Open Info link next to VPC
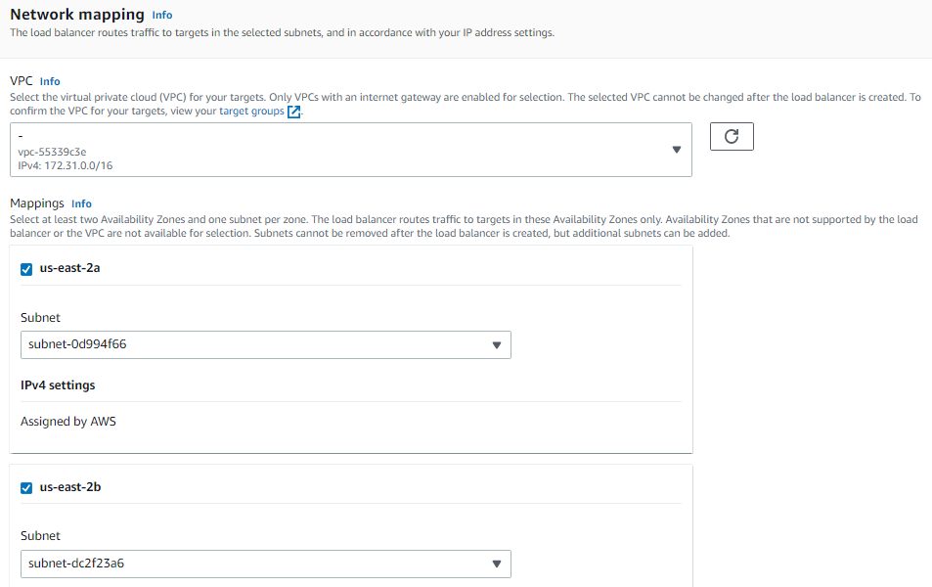Image resolution: width=932 pixels, height=587 pixels. point(50,81)
